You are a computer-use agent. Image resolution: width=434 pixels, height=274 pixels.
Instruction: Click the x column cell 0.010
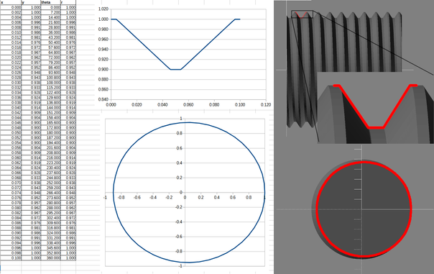click(11, 32)
